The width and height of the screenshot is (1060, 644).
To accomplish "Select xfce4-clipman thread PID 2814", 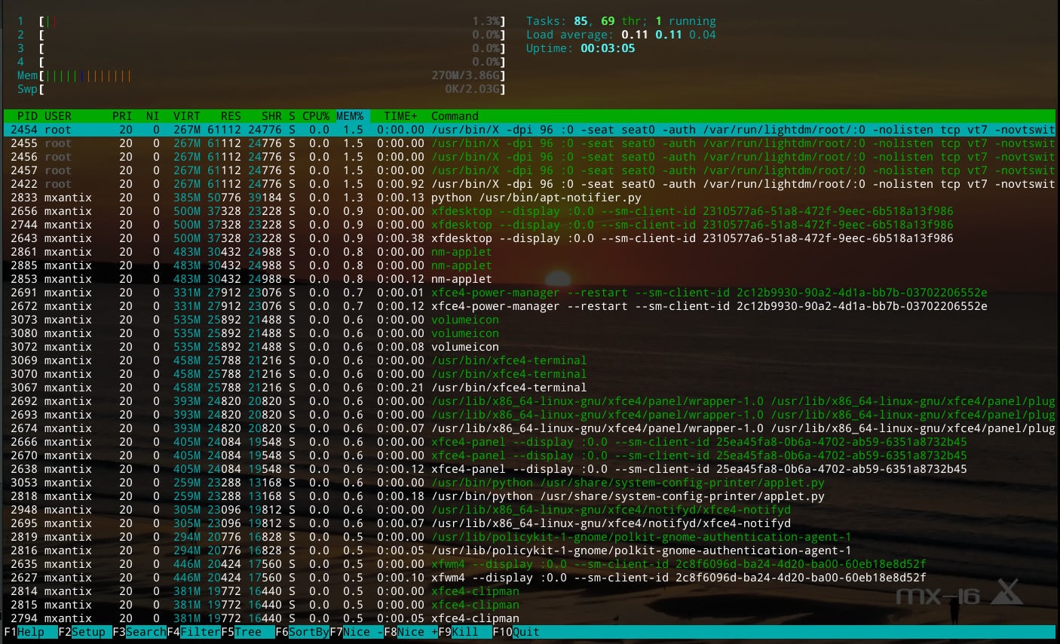I will (x=529, y=591).
